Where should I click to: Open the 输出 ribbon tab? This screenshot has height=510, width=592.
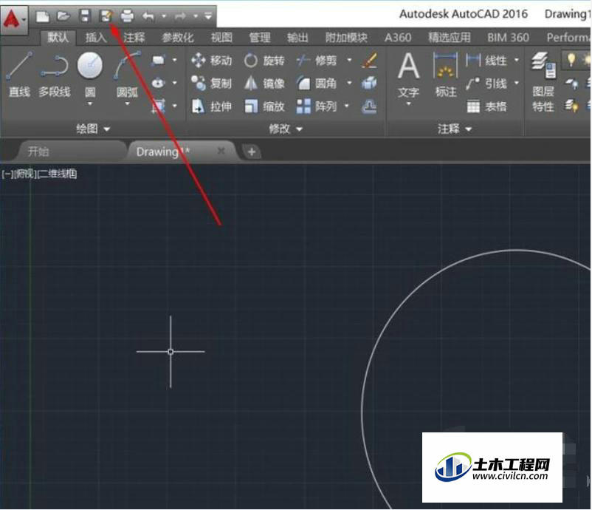pyautogui.click(x=297, y=38)
